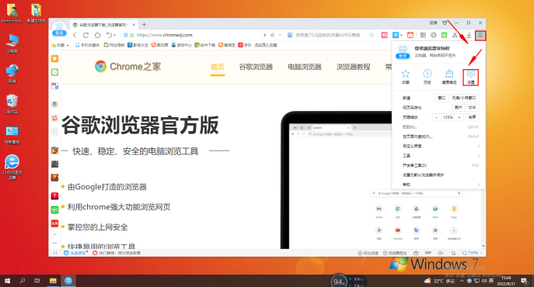Screen dimensions: 534x287
Task: Click the orange game controller toolbar icon
Action: click(410, 35)
